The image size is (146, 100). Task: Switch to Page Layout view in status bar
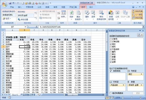pyautogui.click(x=110, y=98)
